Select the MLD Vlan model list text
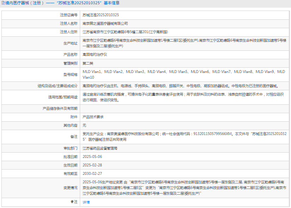 (184, 74)
